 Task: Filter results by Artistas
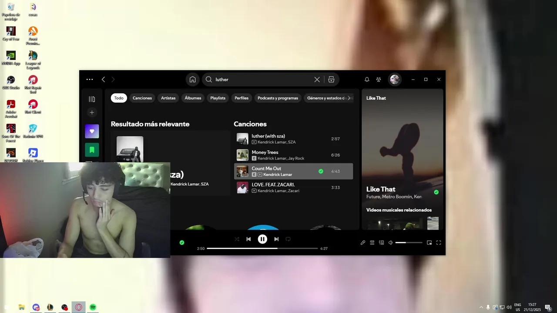click(x=168, y=98)
